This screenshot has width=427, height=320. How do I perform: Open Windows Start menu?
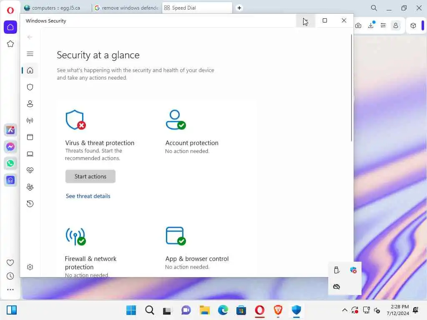[x=131, y=310]
